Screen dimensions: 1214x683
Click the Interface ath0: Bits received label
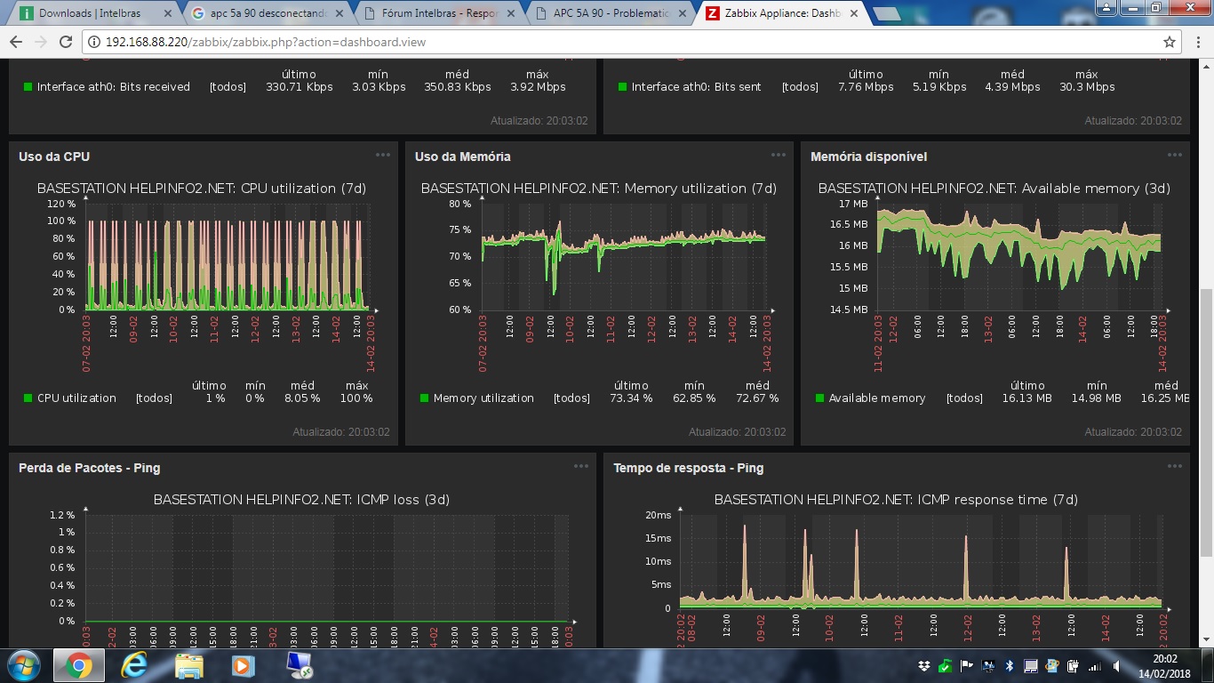[114, 87]
